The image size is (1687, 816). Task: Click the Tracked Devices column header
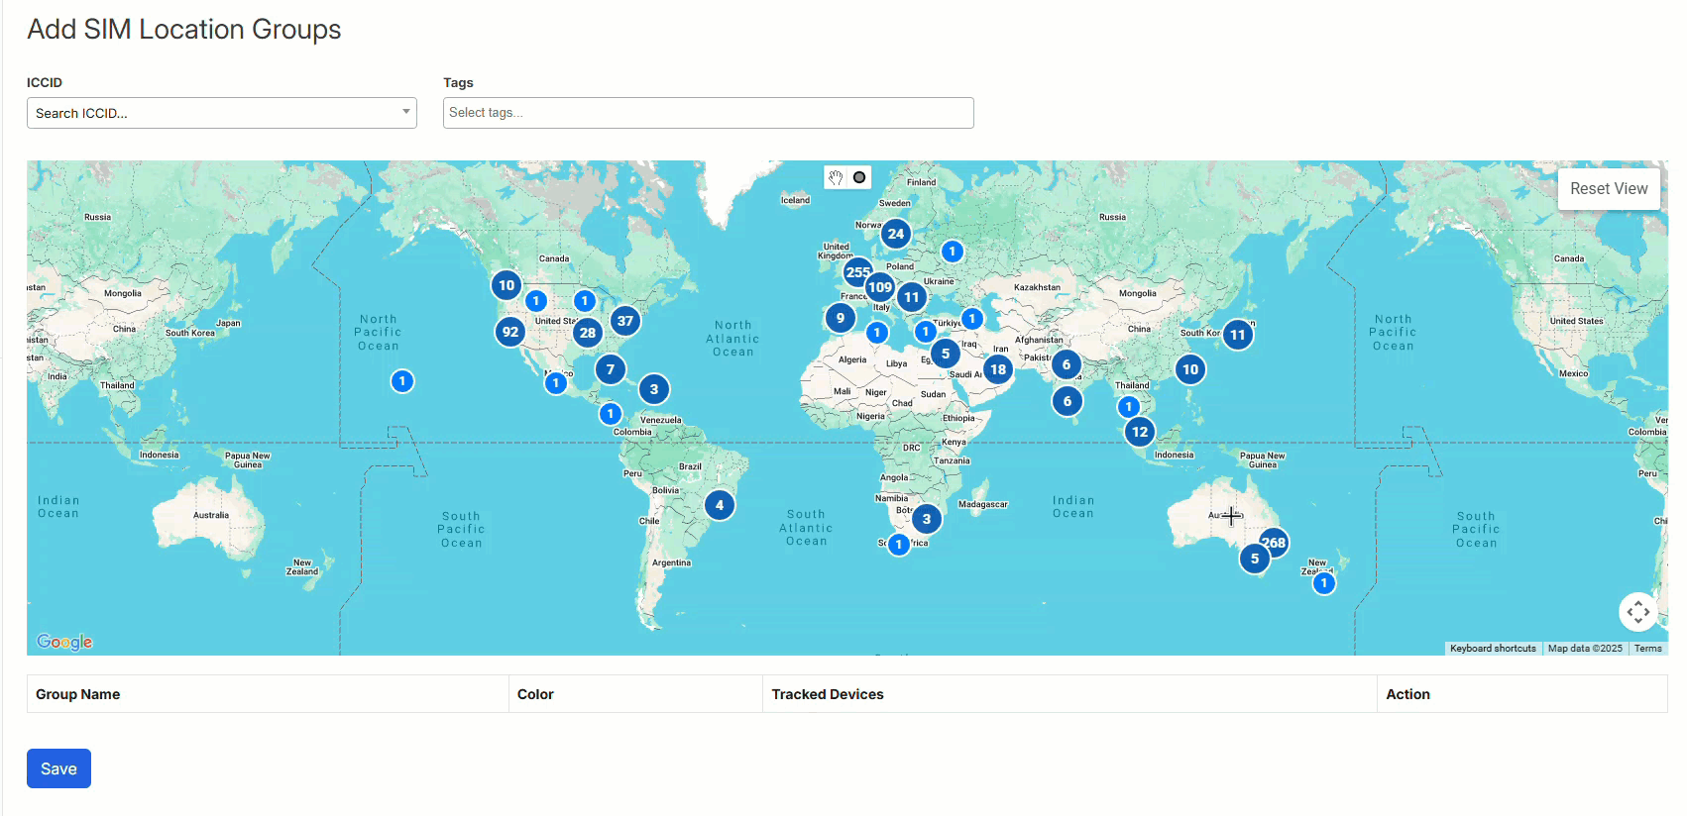coord(828,694)
